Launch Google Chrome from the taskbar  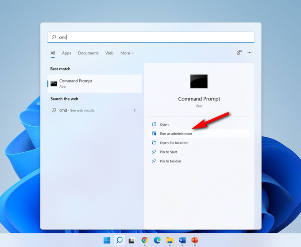[x=145, y=240]
